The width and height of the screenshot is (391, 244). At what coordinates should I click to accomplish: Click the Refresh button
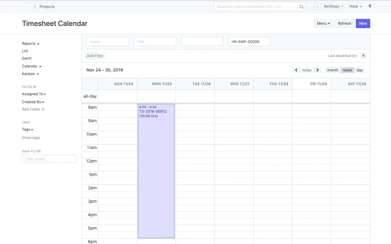pos(344,23)
